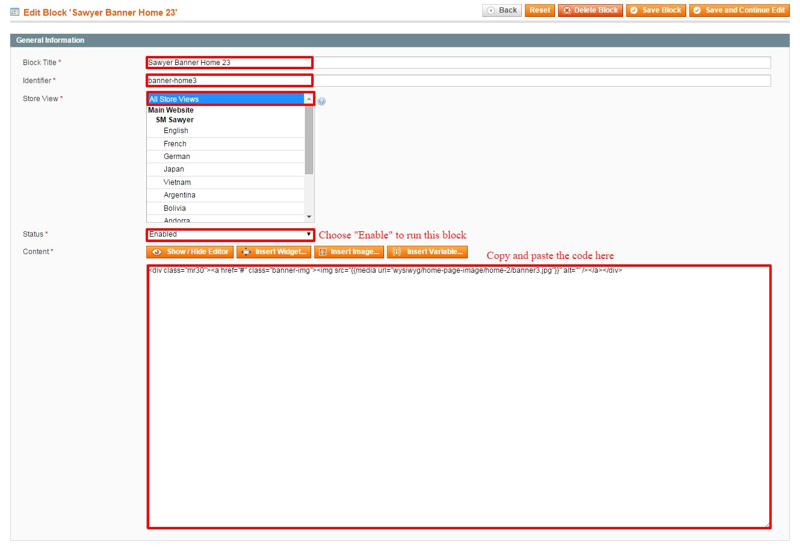Click store view list scrollbar thumb

(x=309, y=139)
